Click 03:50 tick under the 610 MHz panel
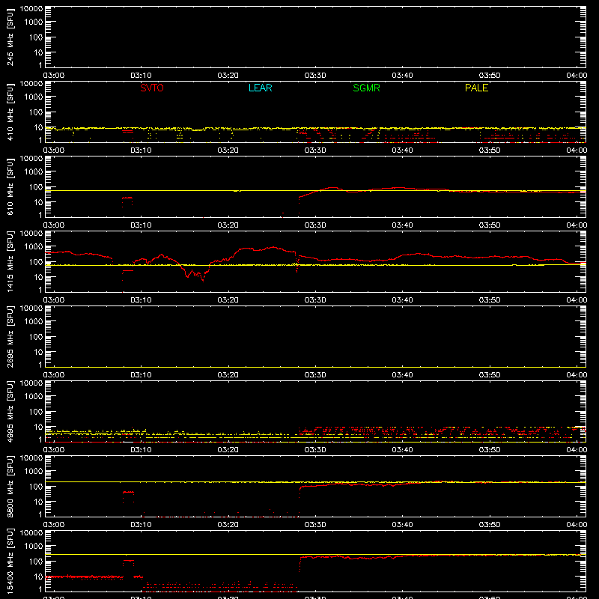 [490, 225]
